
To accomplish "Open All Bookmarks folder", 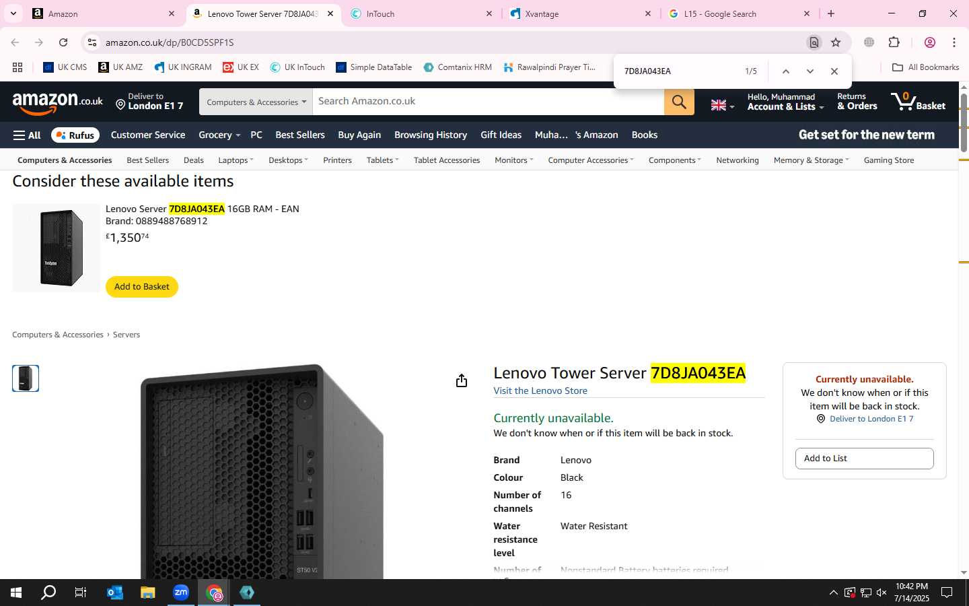I will 925,67.
